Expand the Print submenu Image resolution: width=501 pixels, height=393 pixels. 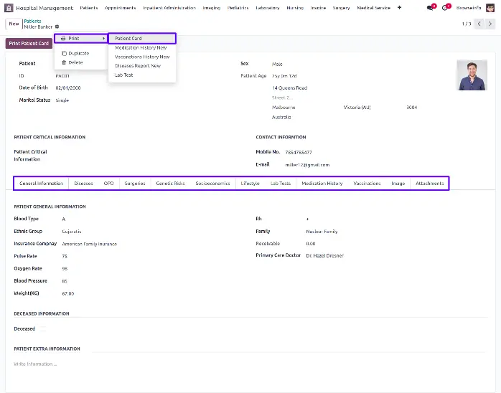pos(80,38)
